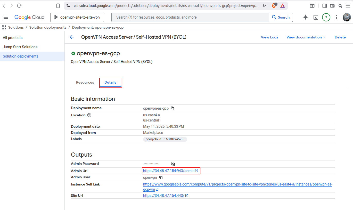
Task: Open the three-dot settings and utilities menu
Action: [x=336, y=17]
